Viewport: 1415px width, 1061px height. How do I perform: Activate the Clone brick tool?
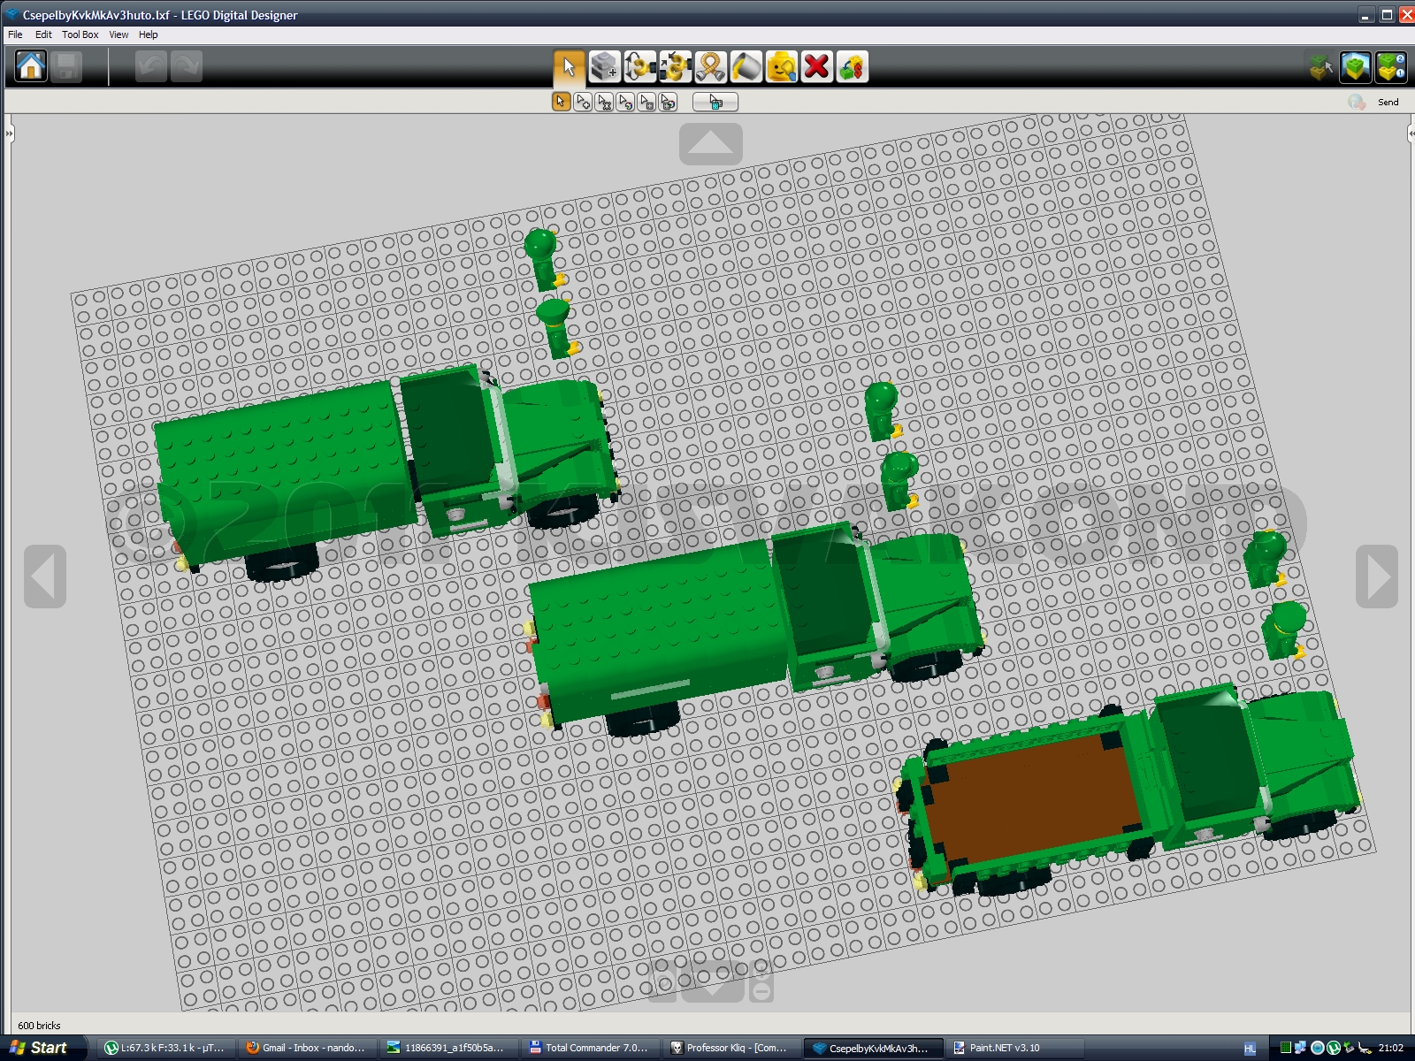point(604,66)
